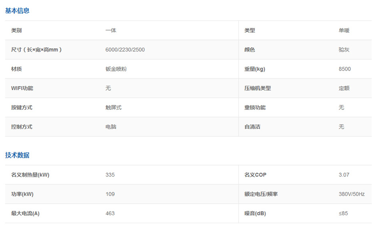Click the 基本信息 section heading

point(17,11)
